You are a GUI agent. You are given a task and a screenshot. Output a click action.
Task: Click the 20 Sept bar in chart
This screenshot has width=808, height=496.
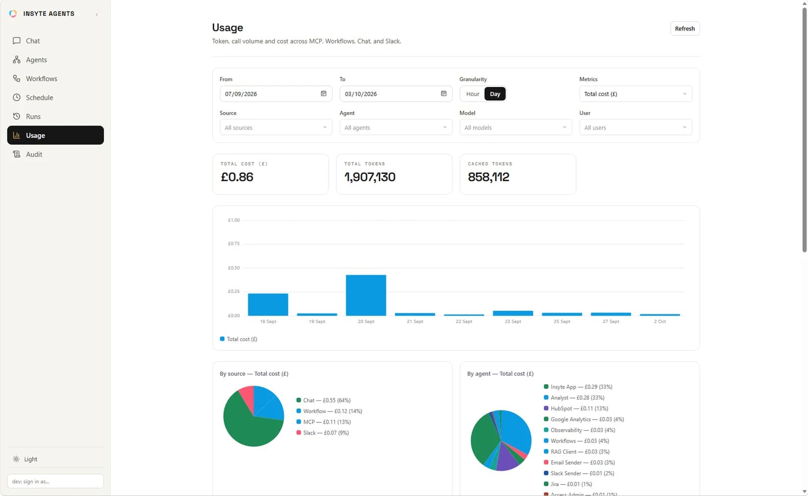[366, 295]
